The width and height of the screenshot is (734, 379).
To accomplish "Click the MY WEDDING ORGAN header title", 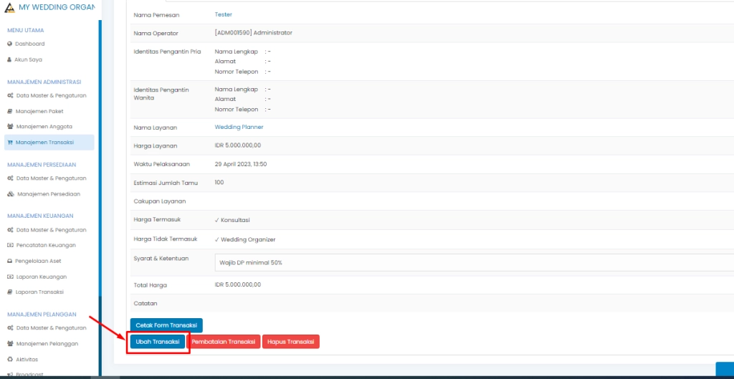I will [57, 7].
